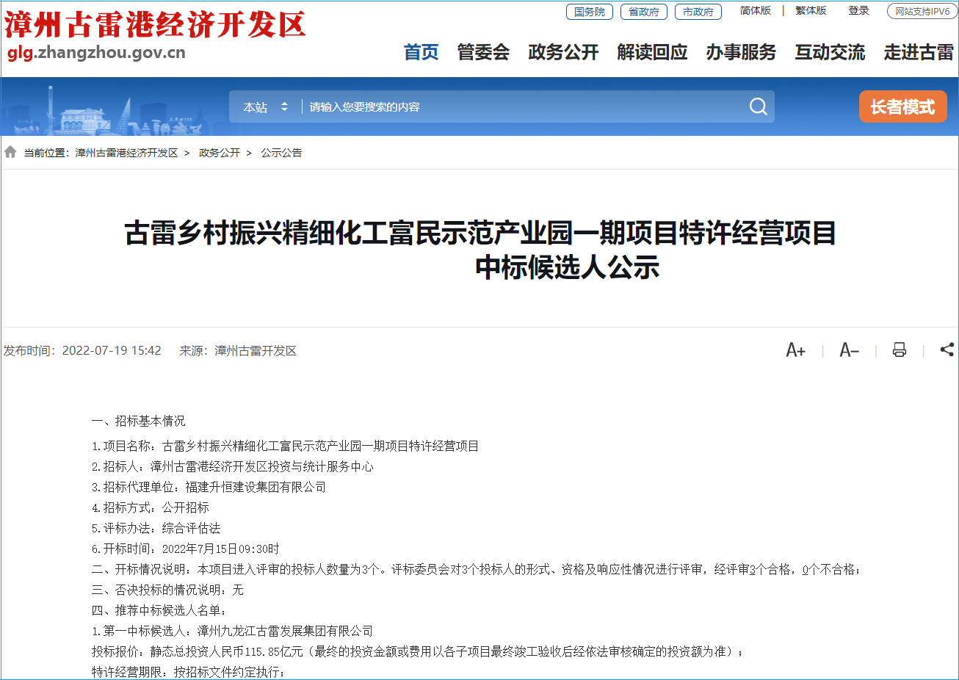Increase font size with the A+ icon
The height and width of the screenshot is (680, 959).
(x=795, y=350)
